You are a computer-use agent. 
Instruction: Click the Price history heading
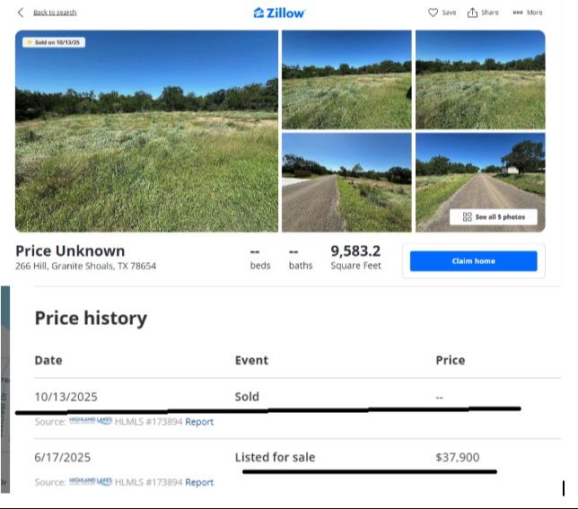pyautogui.click(x=91, y=318)
